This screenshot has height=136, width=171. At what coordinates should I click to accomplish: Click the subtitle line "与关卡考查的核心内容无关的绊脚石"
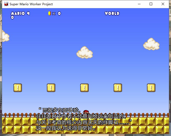point(84,122)
